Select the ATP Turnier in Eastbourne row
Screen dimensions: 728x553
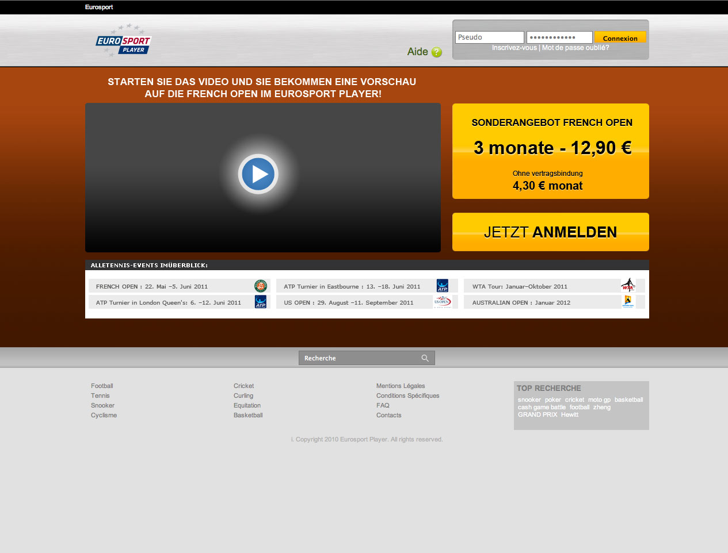click(x=367, y=286)
